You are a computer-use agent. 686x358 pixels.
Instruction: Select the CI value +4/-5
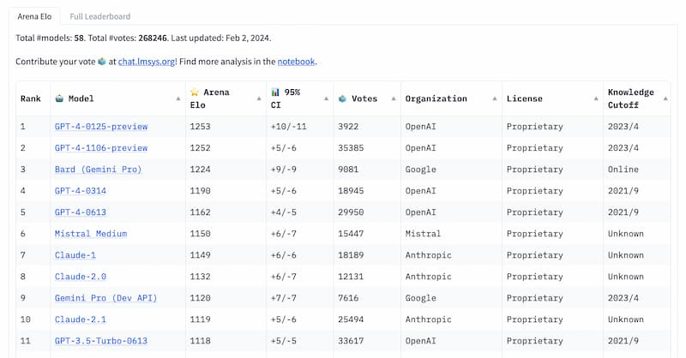tap(284, 212)
